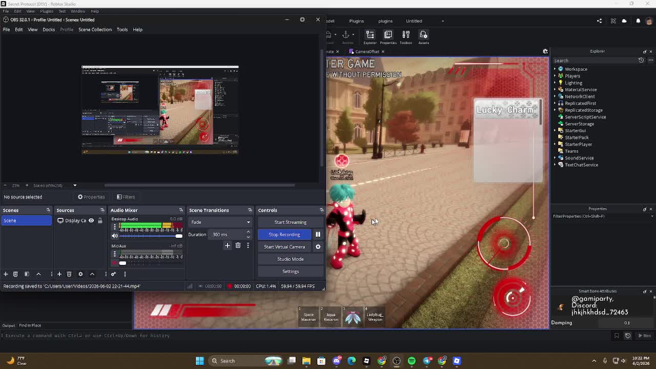Open Roblox Studio Toolbox button
656x369 pixels.
[x=406, y=37]
